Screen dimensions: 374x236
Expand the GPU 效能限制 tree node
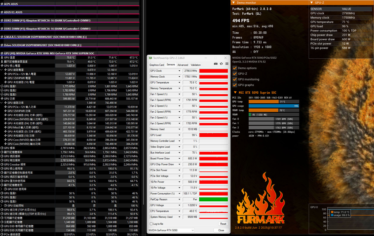2,205
